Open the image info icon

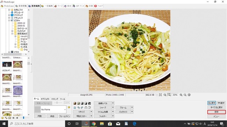(189, 95)
